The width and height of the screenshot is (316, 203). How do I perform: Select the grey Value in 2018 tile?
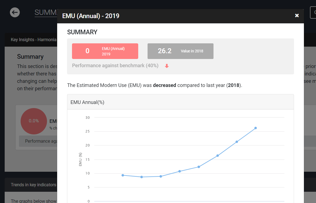[x=180, y=51]
